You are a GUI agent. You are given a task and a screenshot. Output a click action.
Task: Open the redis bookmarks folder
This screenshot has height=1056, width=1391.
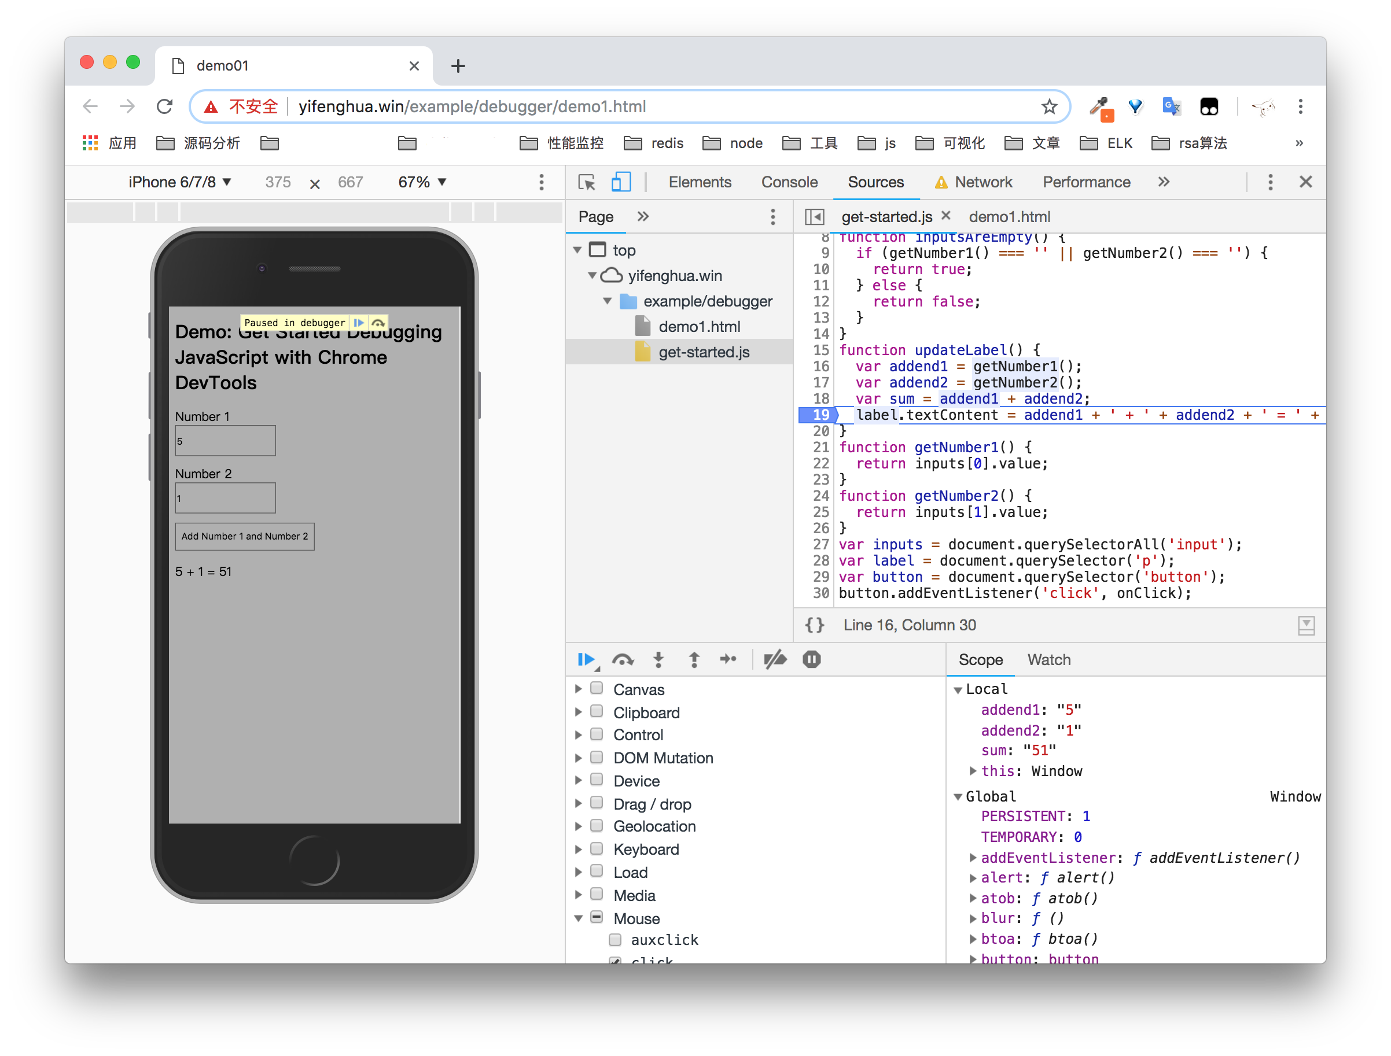654,143
